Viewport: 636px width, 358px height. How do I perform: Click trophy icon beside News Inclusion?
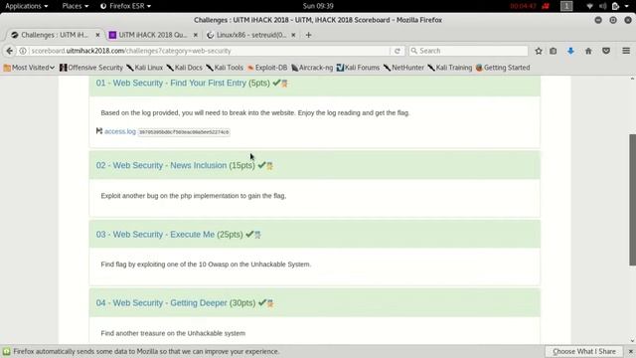pyautogui.click(x=269, y=166)
